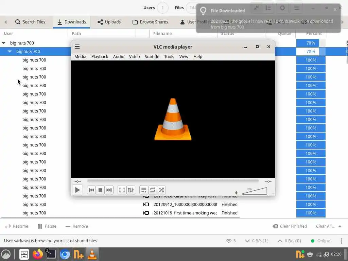The width and height of the screenshot is (348, 261).
Task: Open Chromium from the taskbar
Action: [x=65, y=254]
